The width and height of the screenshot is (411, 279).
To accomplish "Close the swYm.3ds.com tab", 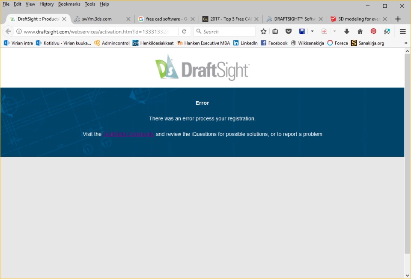I will (x=128, y=19).
